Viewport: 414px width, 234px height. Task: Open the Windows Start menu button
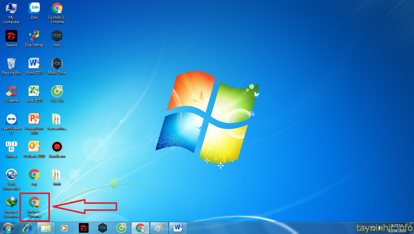[8, 228]
